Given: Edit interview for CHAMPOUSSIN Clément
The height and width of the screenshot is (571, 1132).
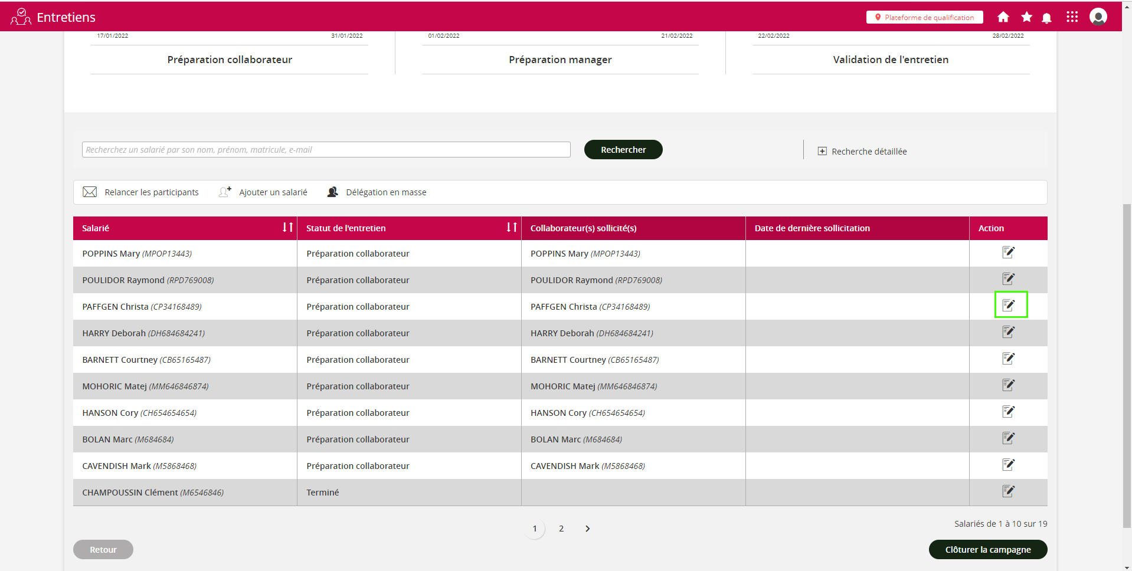Looking at the screenshot, I should (1008, 491).
